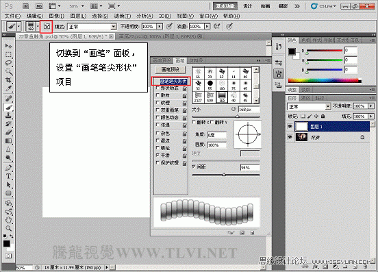Enable Quick Mask mode
Image resolution: width=378 pixels, height=272 pixels.
click(8, 256)
